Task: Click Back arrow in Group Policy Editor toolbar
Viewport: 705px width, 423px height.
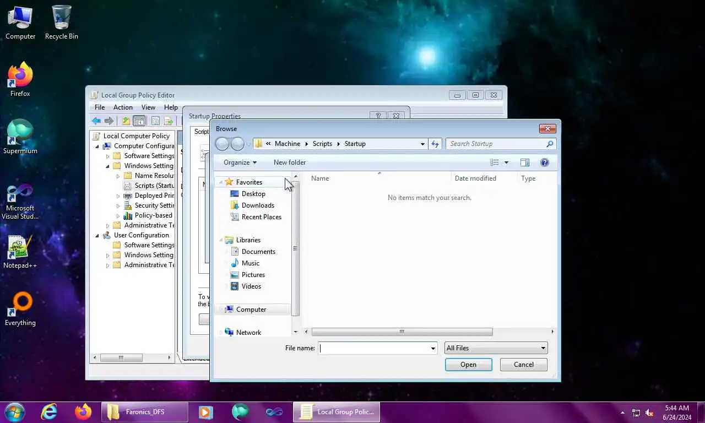Action: pyautogui.click(x=96, y=121)
